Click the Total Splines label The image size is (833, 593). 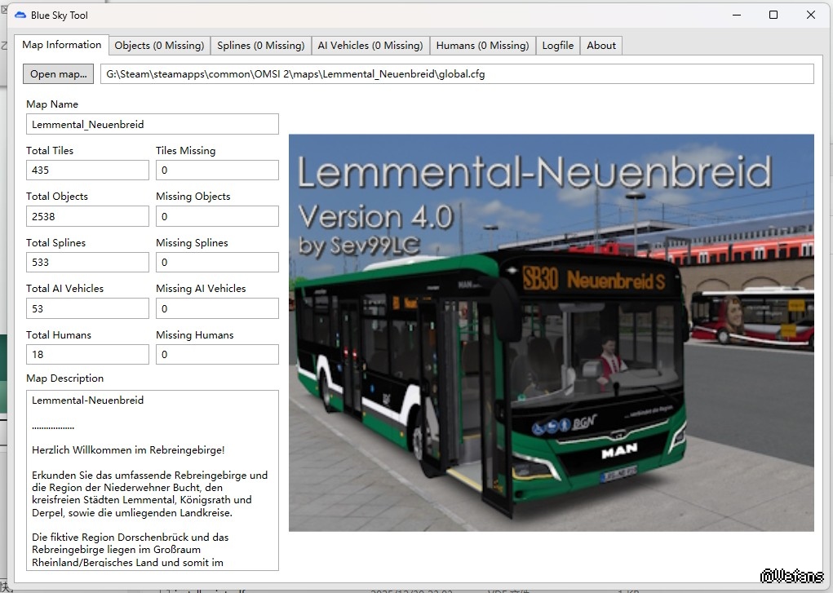click(x=55, y=242)
